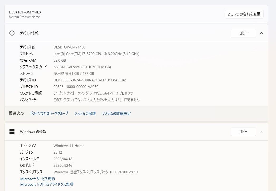Viewport: 276px width, 191px height.
Task: Click the エクスペリエンス label
Action: point(31,172)
